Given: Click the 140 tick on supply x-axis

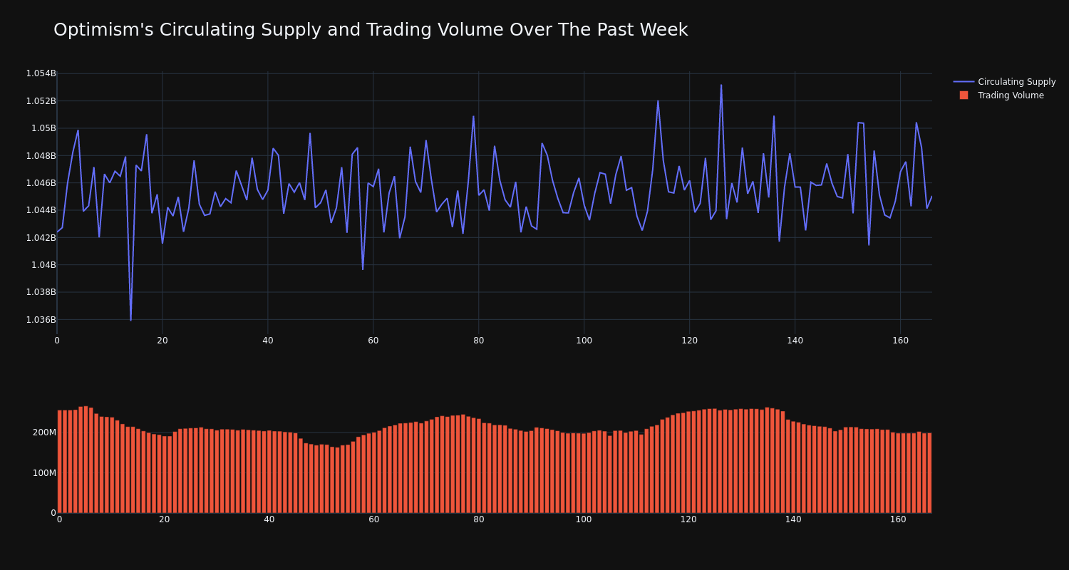Looking at the screenshot, I should coord(795,341).
